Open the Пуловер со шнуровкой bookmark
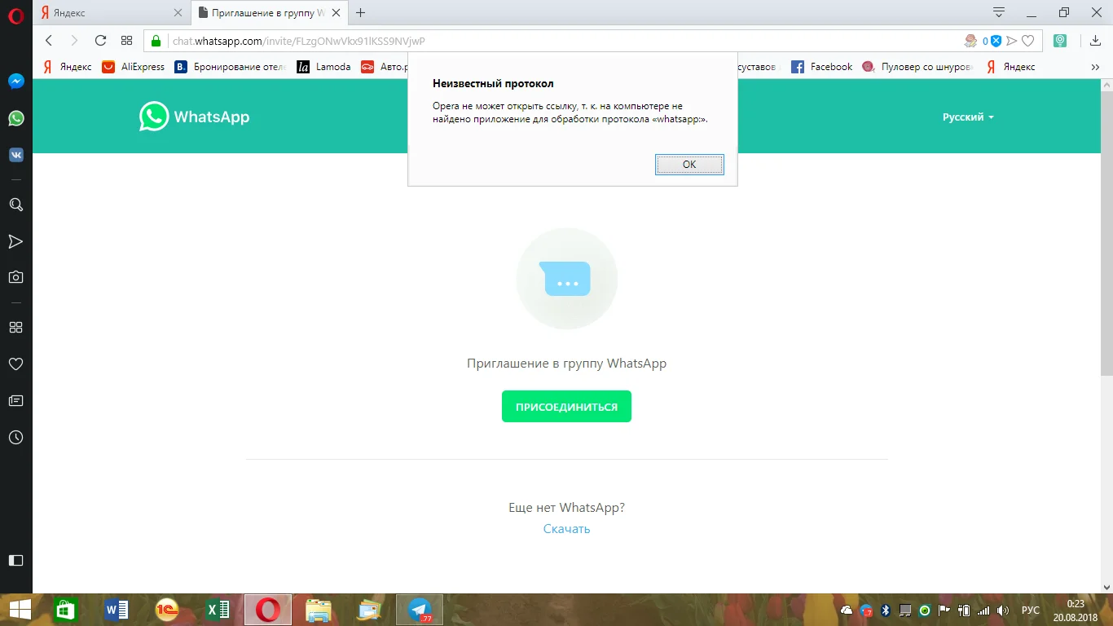The image size is (1113, 626). click(917, 67)
